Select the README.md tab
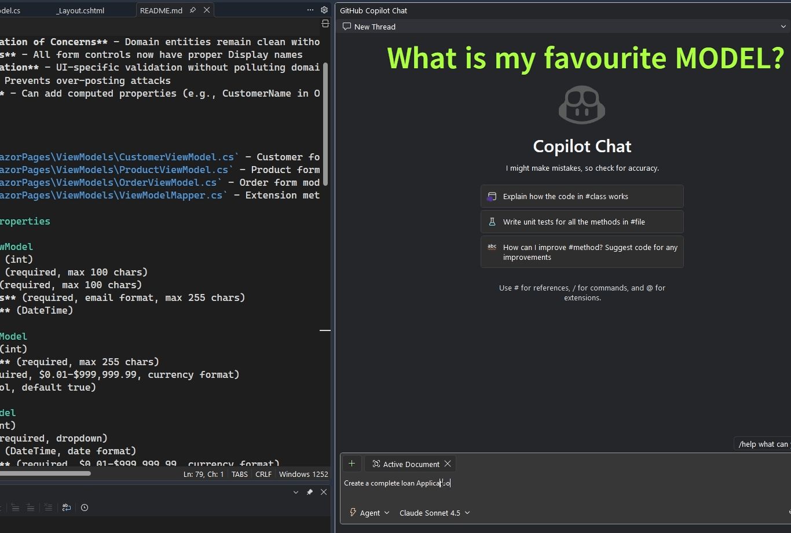Viewport: 791px width, 533px height. pos(161,10)
